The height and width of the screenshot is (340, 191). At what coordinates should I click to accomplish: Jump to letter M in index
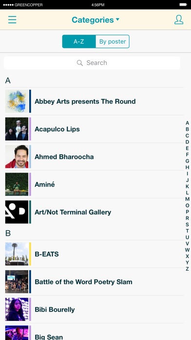pyautogui.click(x=187, y=199)
